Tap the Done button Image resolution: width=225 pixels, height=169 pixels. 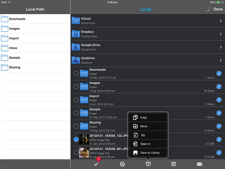tap(218, 9)
